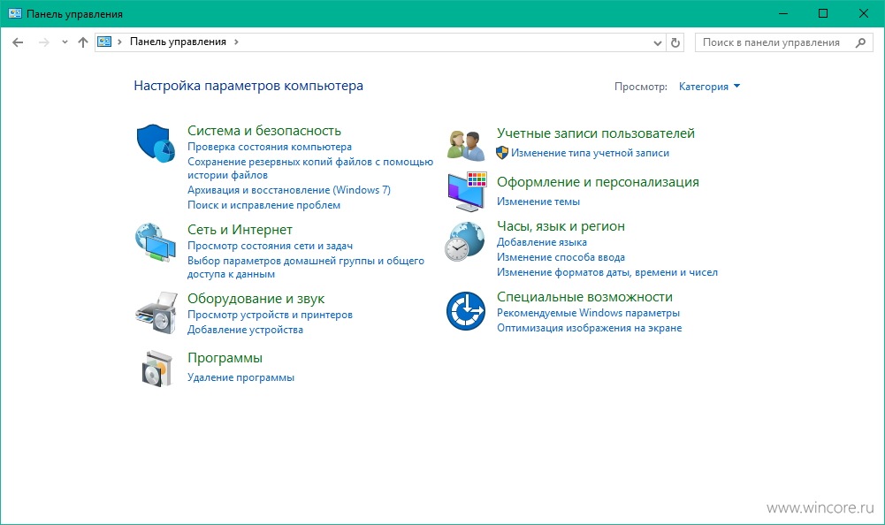The image size is (885, 525).
Task: Go back with the left arrow button
Action: click(18, 42)
